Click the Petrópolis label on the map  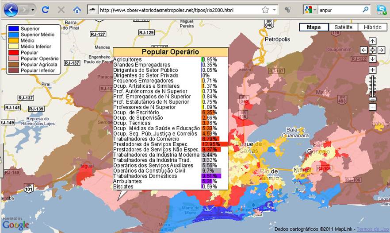point(277,39)
